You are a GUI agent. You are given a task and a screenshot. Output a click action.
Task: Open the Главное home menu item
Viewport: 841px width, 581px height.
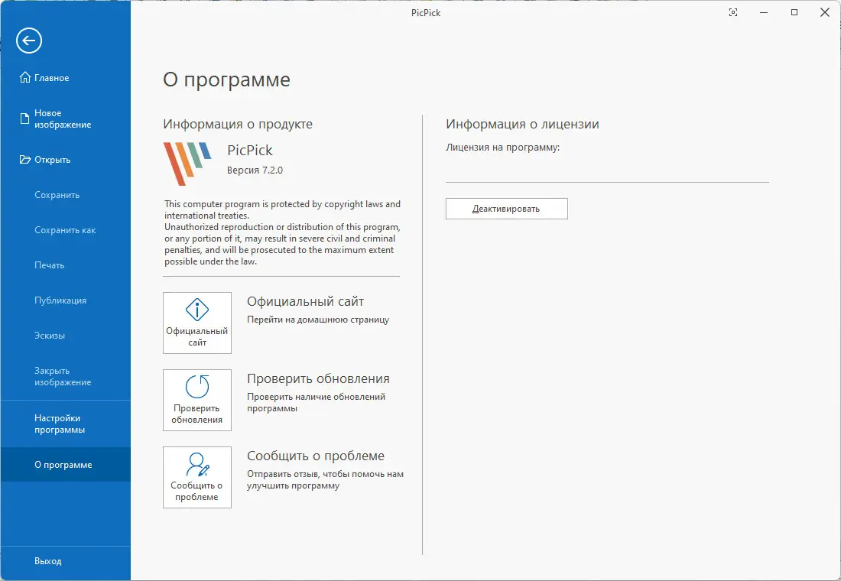pos(66,78)
